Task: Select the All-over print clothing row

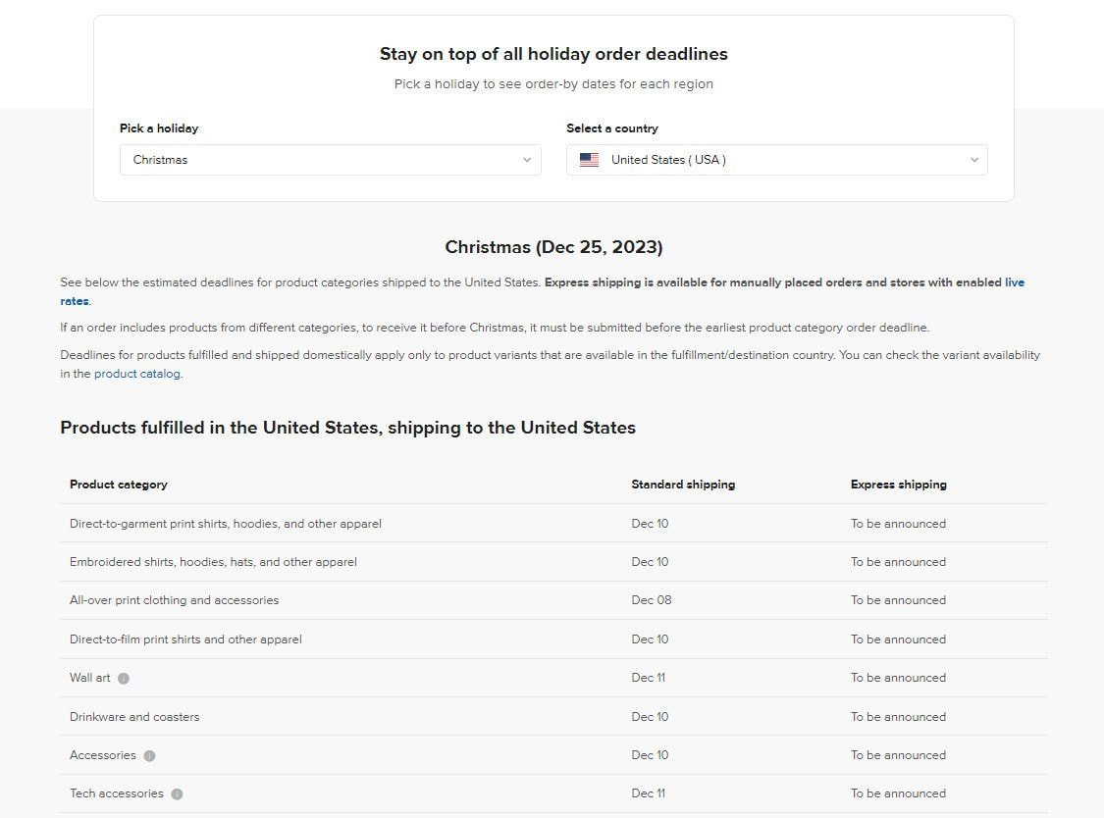Action: point(174,600)
